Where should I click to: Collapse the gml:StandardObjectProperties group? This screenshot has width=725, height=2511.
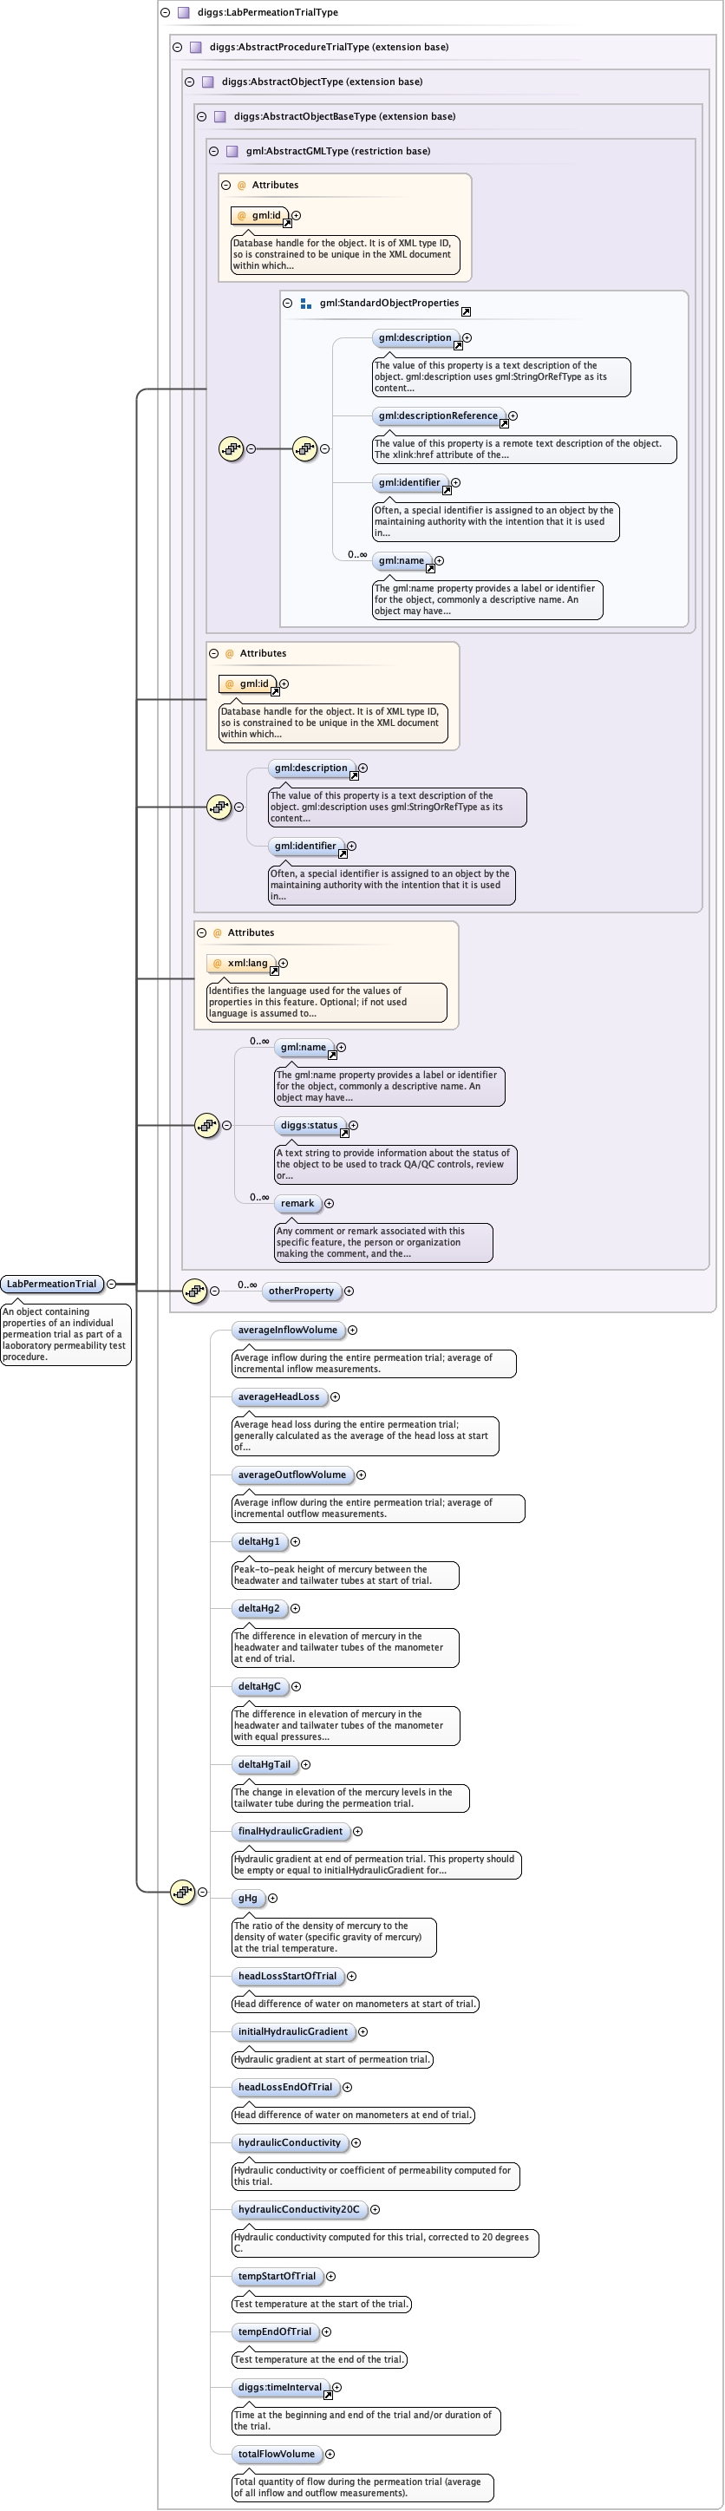(x=287, y=304)
